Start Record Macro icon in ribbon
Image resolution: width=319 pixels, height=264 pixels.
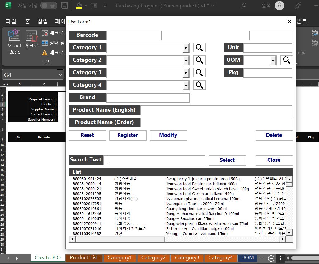pos(45,33)
